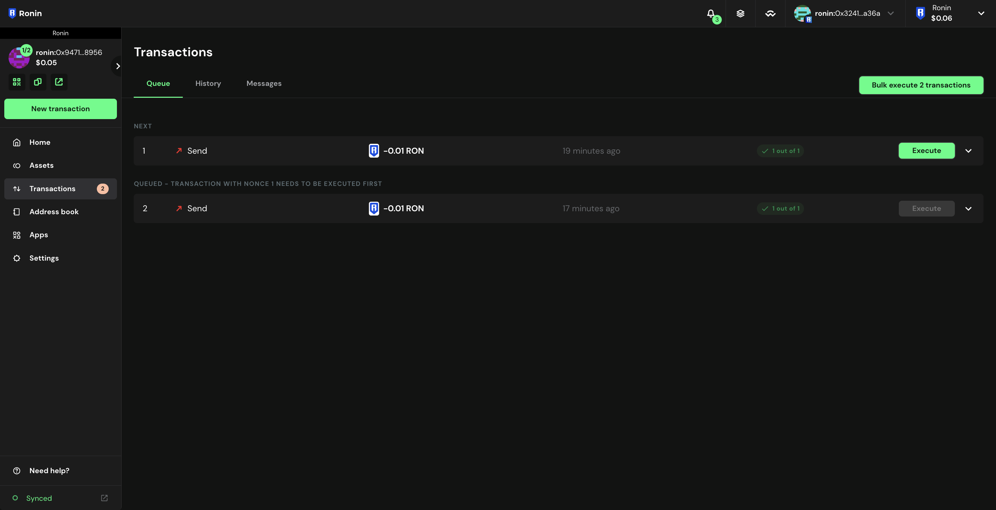Image resolution: width=996 pixels, height=510 pixels.
Task: Expand the ronin:0x3241...a36a wallet dropdown
Action: pos(891,13)
